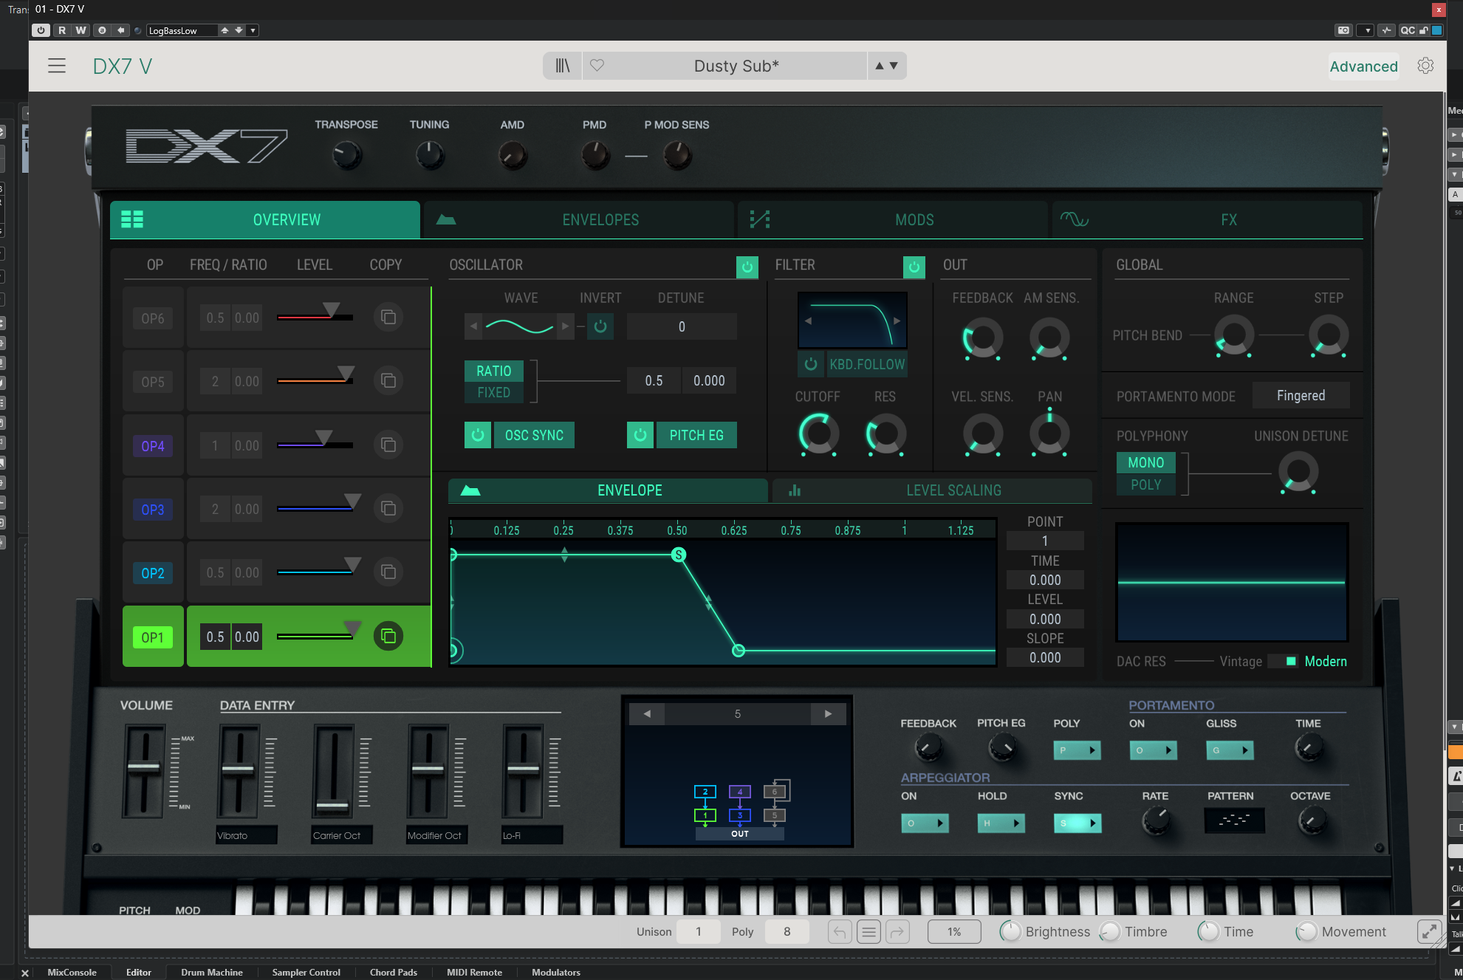Click the copy icon for OP1
The width and height of the screenshot is (1463, 980).
[388, 637]
